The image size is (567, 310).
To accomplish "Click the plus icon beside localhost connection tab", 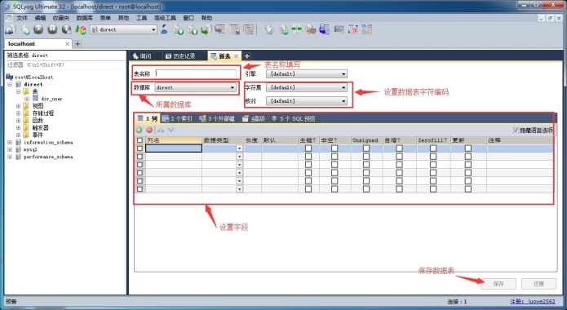I will click(78, 44).
